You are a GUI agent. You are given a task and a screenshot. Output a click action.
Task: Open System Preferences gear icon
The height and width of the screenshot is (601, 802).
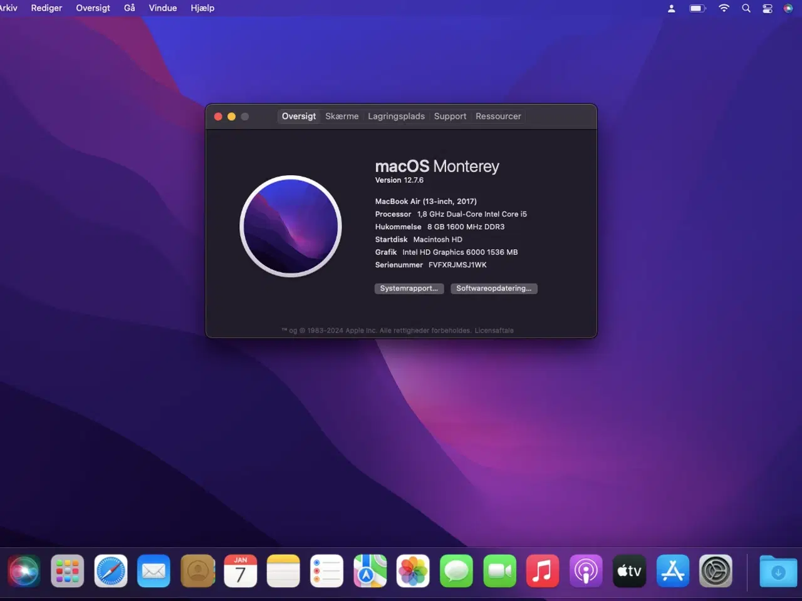[x=716, y=571]
